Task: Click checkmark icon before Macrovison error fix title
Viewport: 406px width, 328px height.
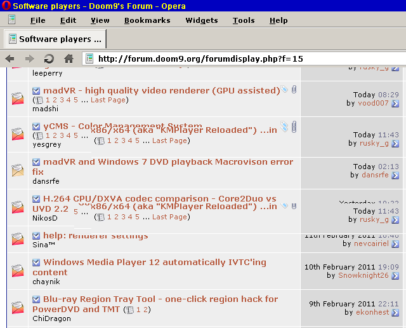Action: point(36,162)
